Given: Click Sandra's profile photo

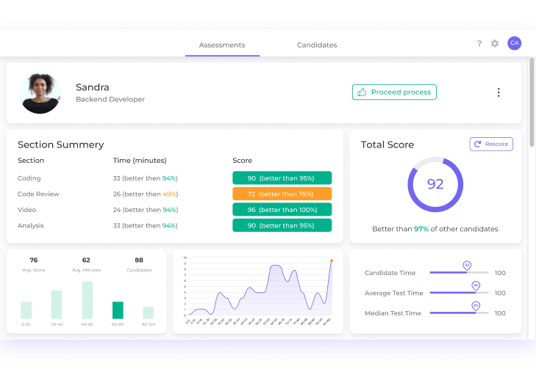Looking at the screenshot, I should coord(40,93).
